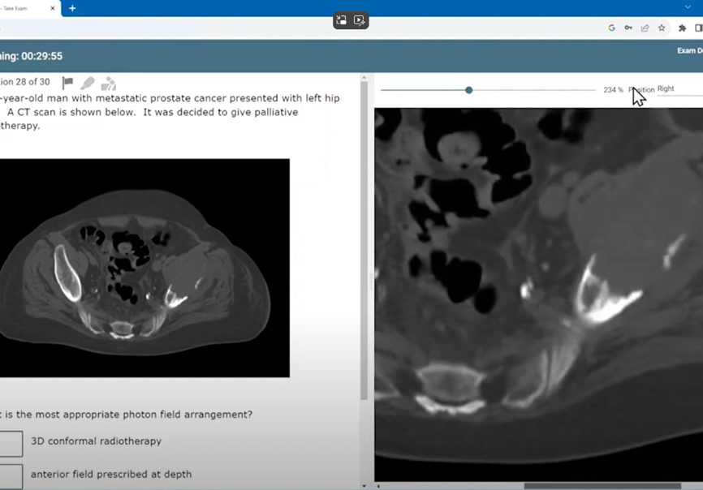
Task: Click the Google search icon in toolbar
Action: coord(611,28)
